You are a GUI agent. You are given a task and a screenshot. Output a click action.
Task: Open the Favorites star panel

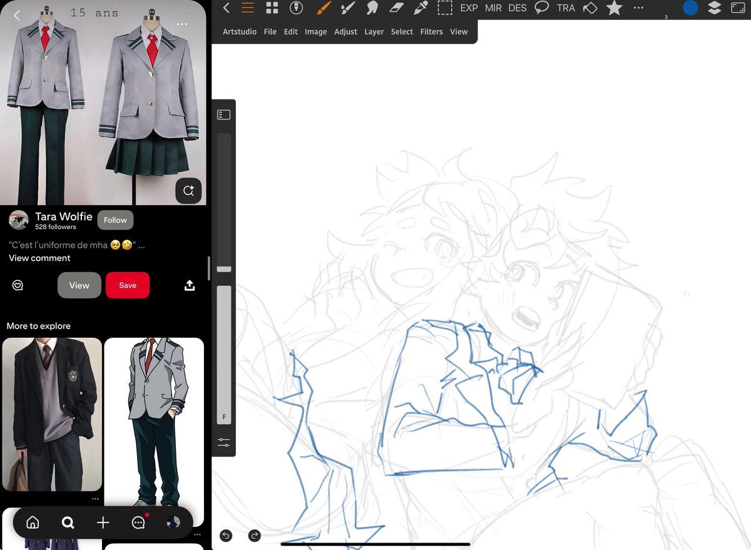[614, 8]
